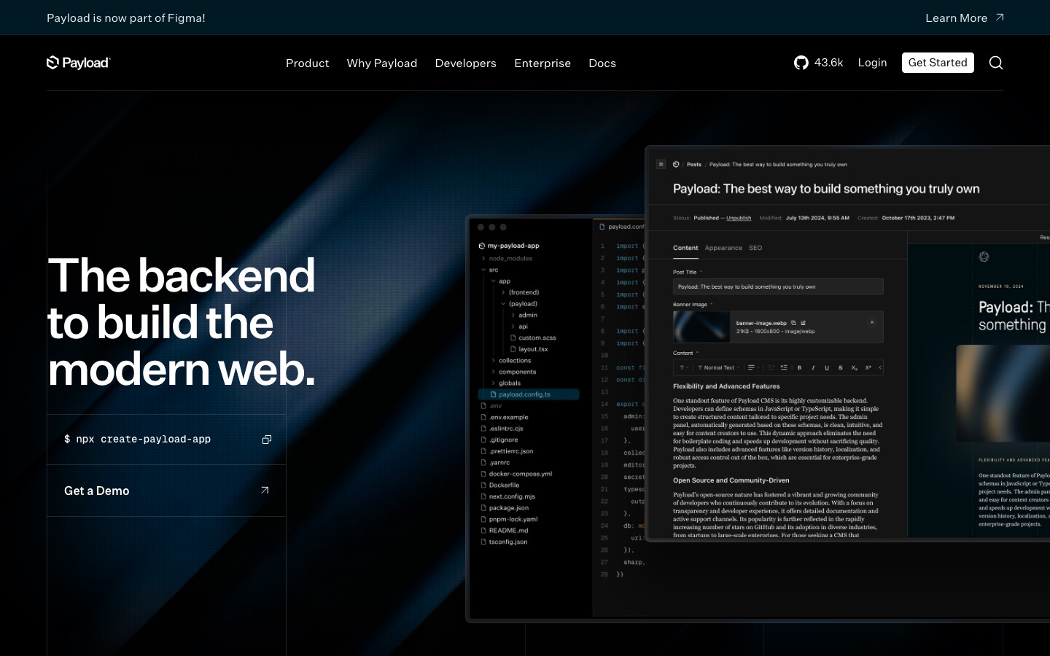Click the Payload logo in the header
Image resolution: width=1050 pixels, height=656 pixels.
click(78, 63)
